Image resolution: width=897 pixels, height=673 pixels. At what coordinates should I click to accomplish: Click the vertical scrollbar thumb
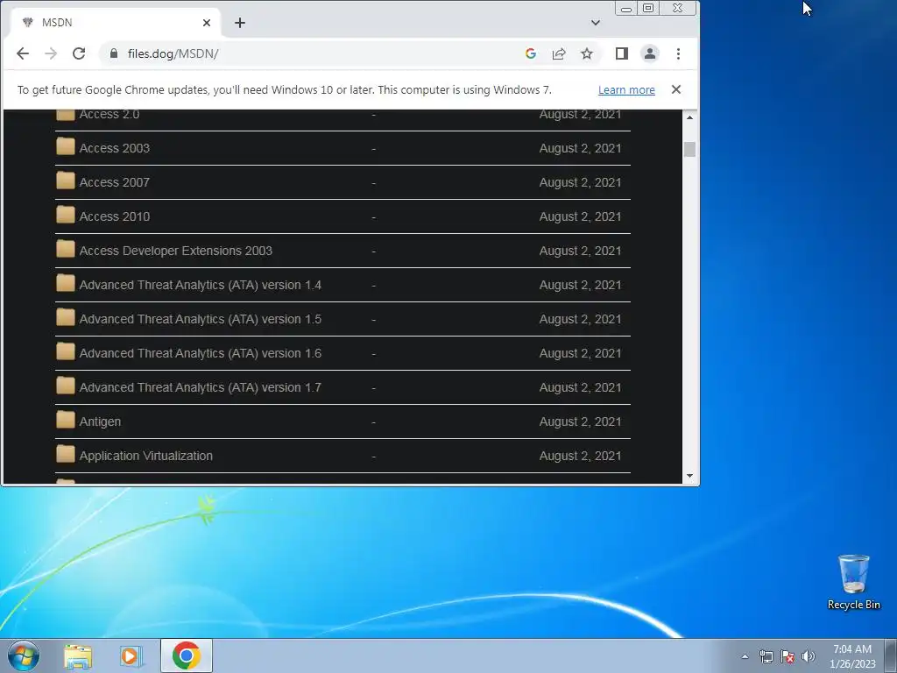(x=689, y=149)
